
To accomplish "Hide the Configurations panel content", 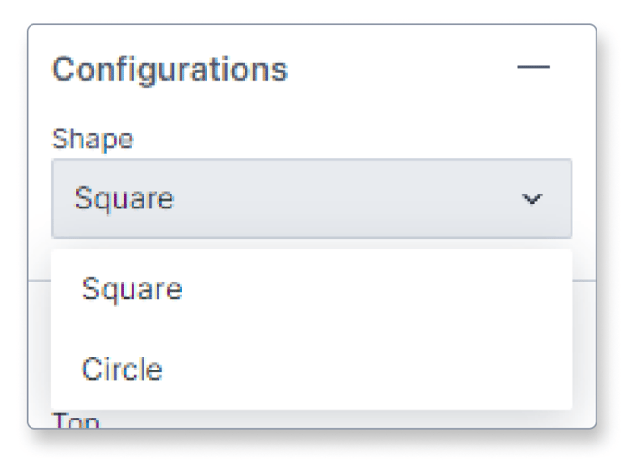I will [x=533, y=68].
